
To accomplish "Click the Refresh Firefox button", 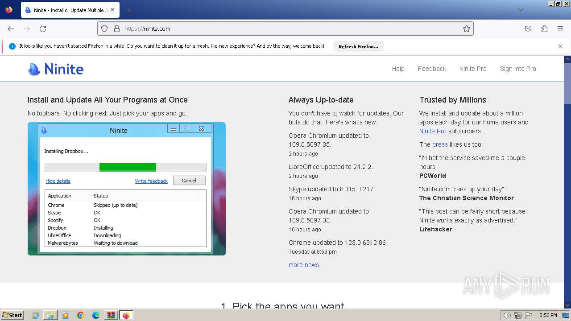I will [358, 46].
